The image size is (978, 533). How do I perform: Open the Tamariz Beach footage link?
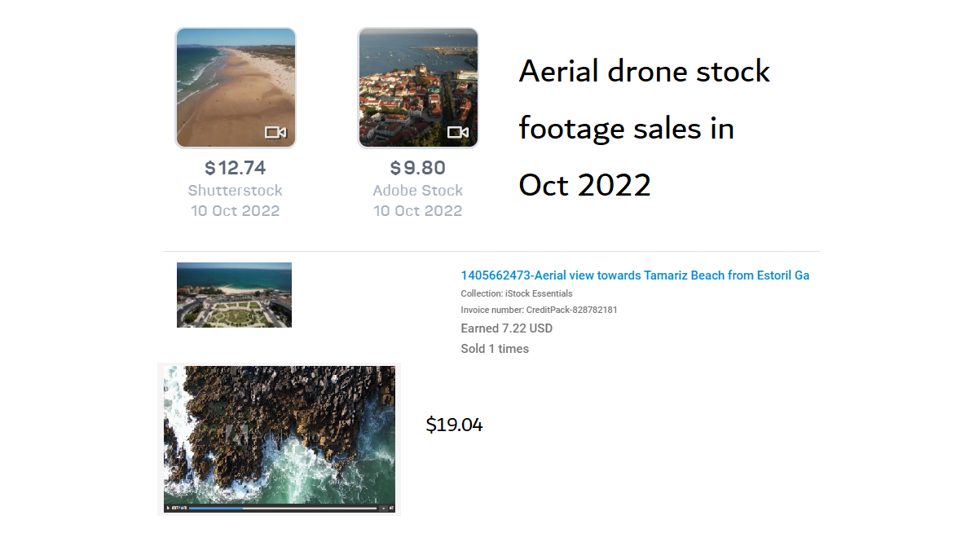634,275
